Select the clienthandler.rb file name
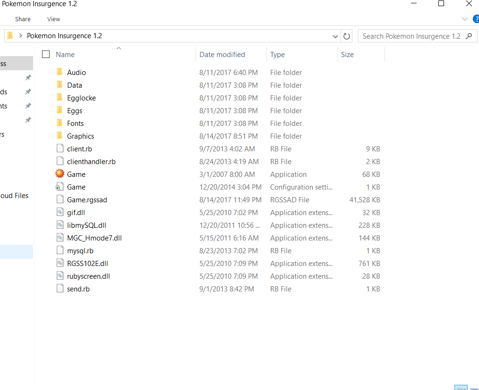The width and height of the screenshot is (479, 390). (x=91, y=162)
